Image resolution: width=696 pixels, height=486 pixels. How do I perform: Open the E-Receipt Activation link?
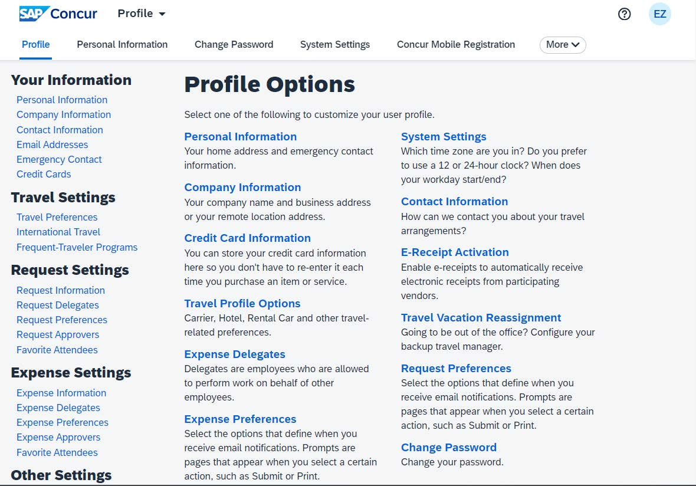point(455,252)
